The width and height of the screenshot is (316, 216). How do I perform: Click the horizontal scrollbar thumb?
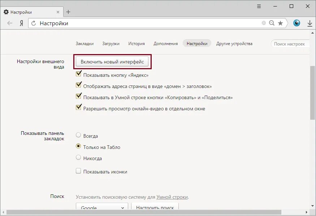point(144,212)
